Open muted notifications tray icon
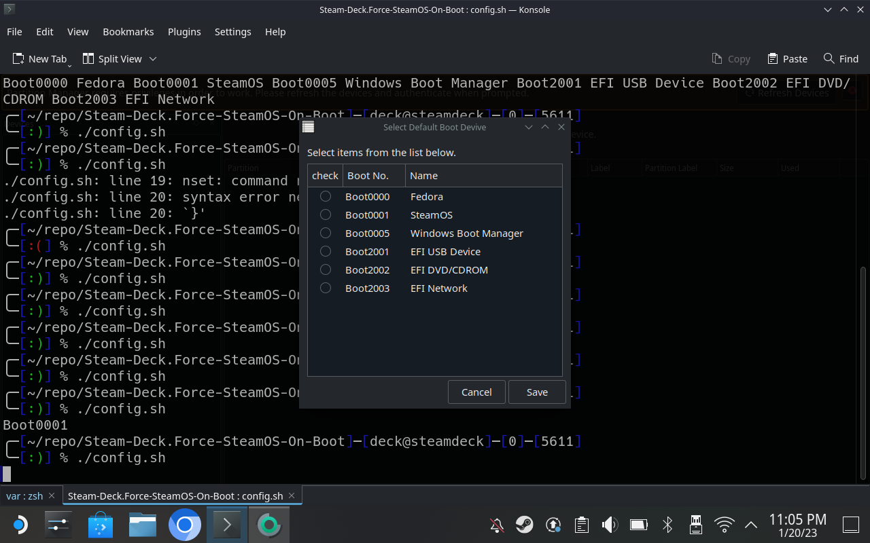Screen dimensions: 870x543 (x=497, y=525)
